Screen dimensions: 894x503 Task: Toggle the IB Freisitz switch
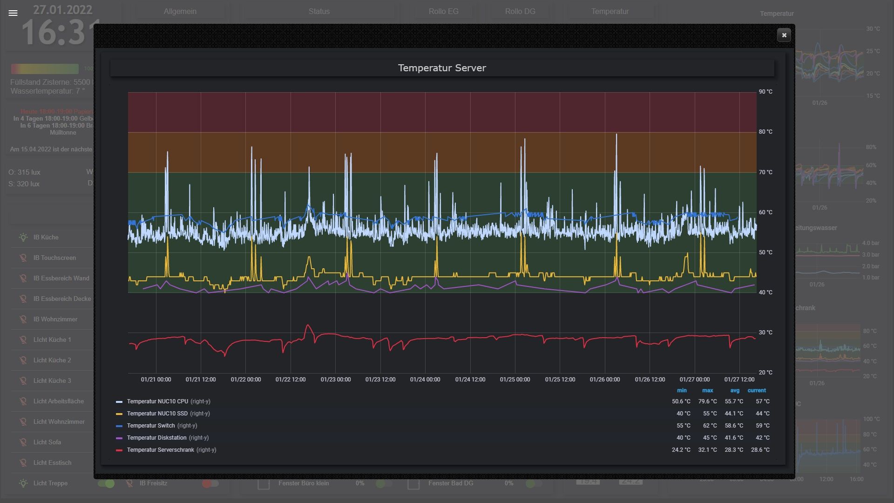coord(210,483)
